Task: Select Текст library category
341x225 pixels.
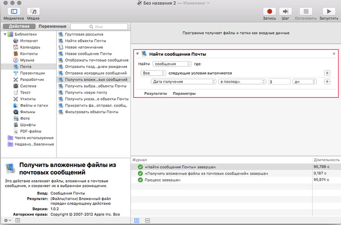Action: pyautogui.click(x=25, y=93)
